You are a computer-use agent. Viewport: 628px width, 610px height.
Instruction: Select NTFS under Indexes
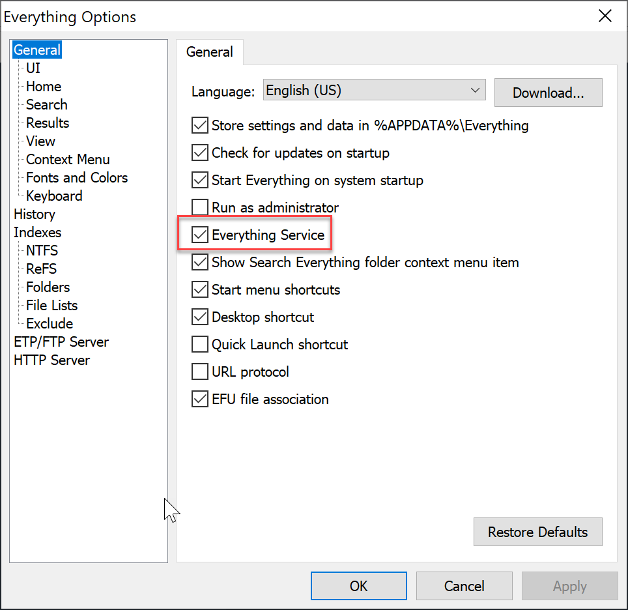pos(42,250)
